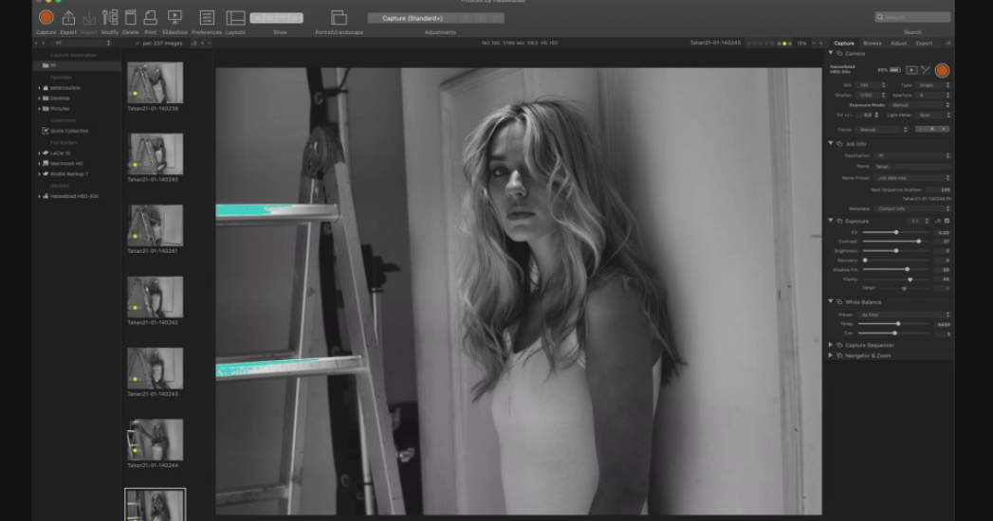This screenshot has height=521, width=993.
Task: Toggle Portrait/Landscape orientation
Action: pos(339,18)
